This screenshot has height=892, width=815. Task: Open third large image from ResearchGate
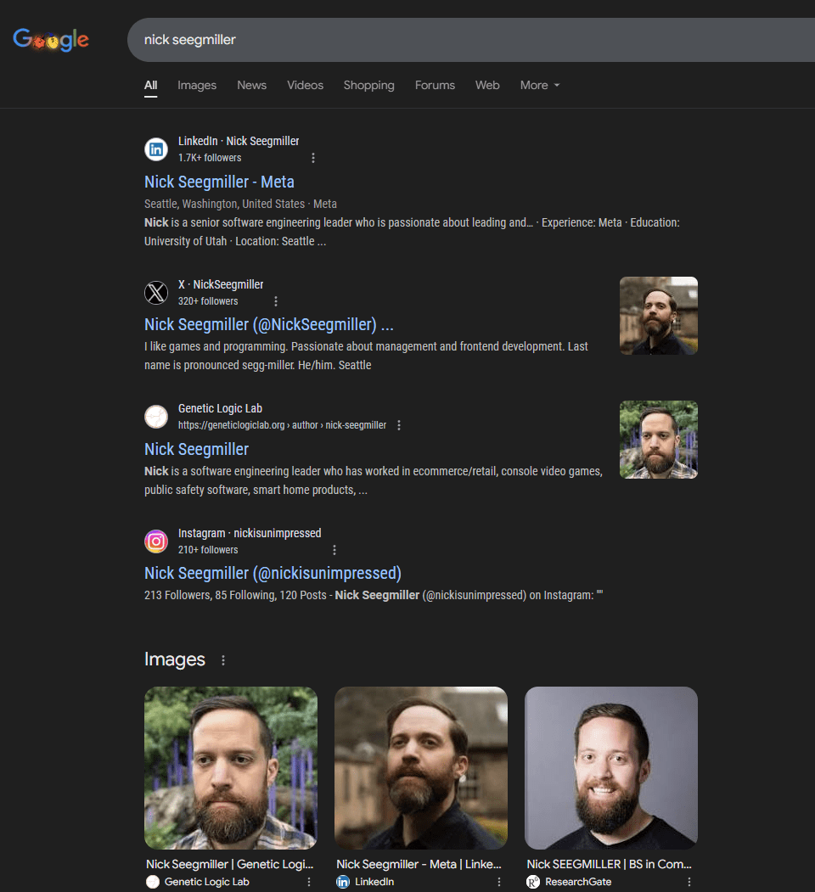tap(610, 768)
